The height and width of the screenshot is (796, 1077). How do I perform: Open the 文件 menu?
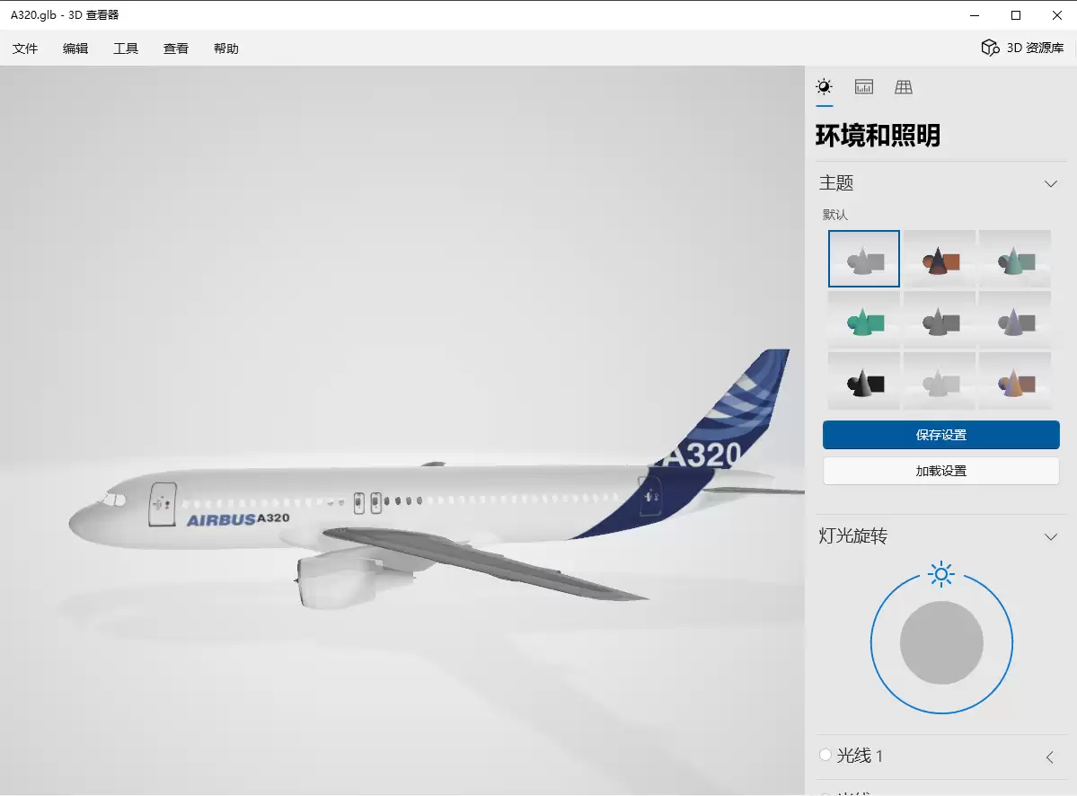(x=25, y=49)
